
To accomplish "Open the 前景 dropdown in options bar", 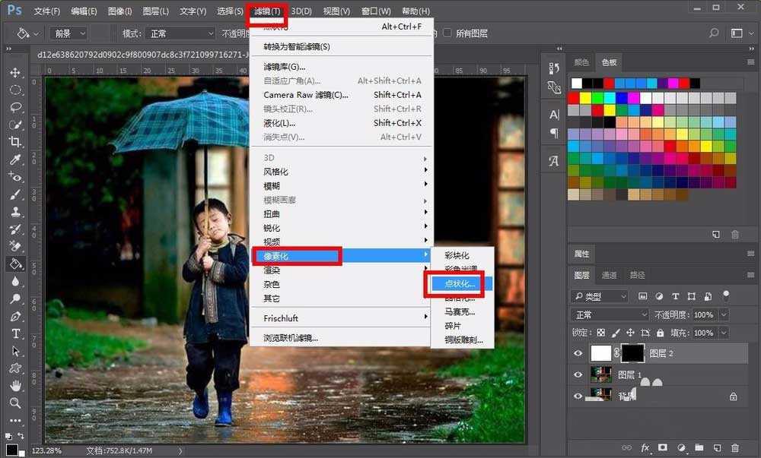I will (x=71, y=33).
